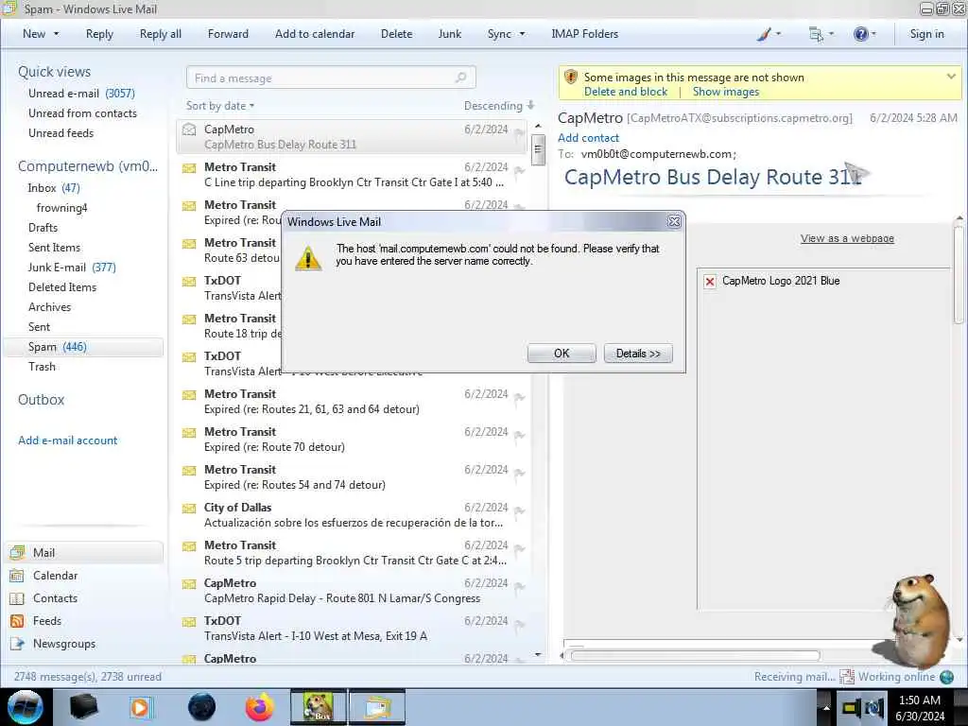Select Unread e-mail quick view
Screen dimensions: 968x726
(x=81, y=94)
